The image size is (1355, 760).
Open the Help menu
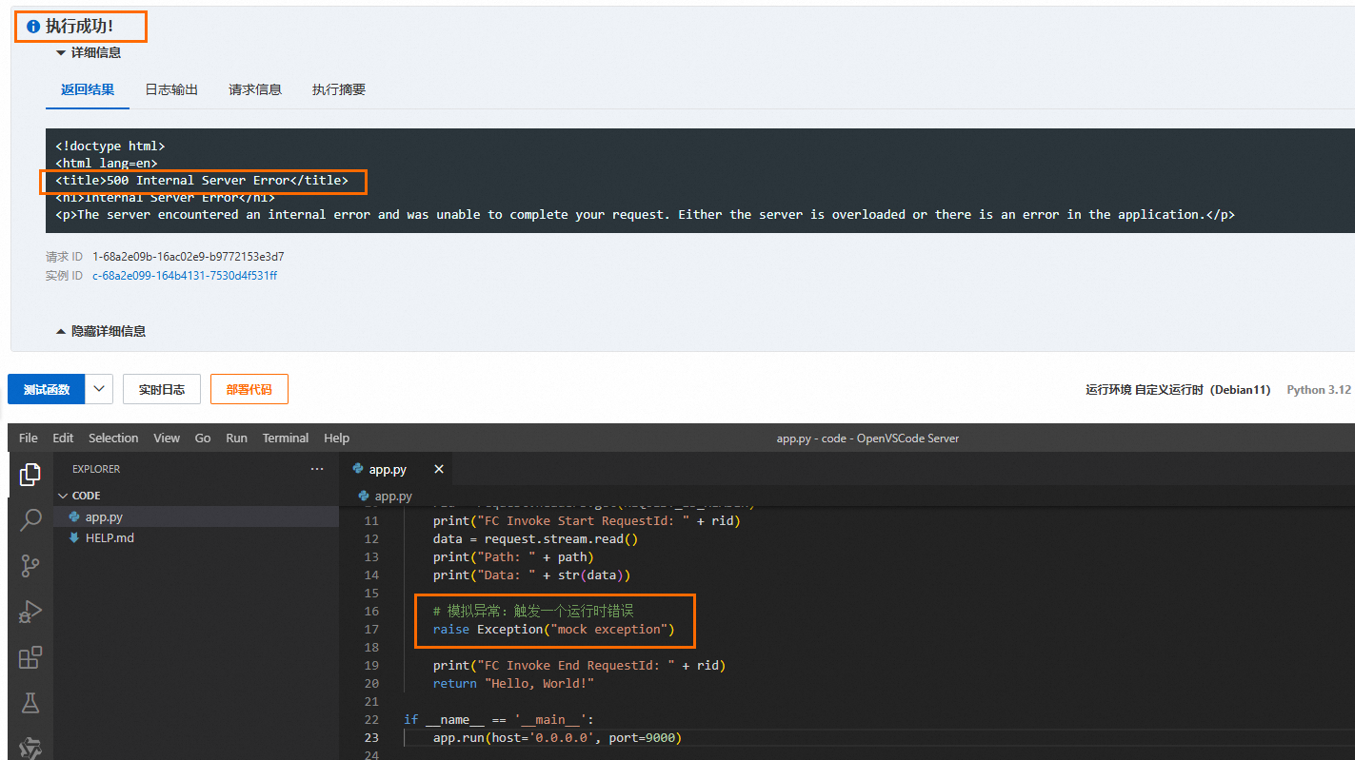click(336, 438)
